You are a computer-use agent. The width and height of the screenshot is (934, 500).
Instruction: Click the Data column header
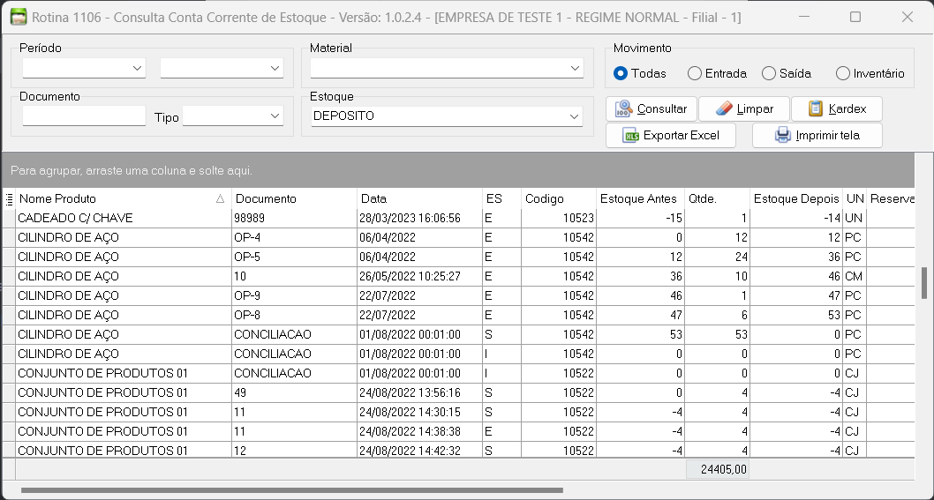419,198
